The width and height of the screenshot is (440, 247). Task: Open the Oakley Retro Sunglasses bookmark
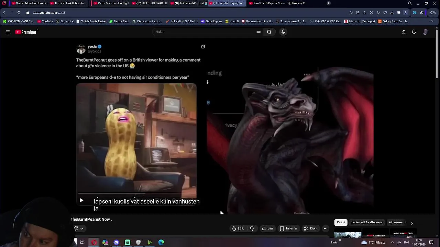point(394,21)
